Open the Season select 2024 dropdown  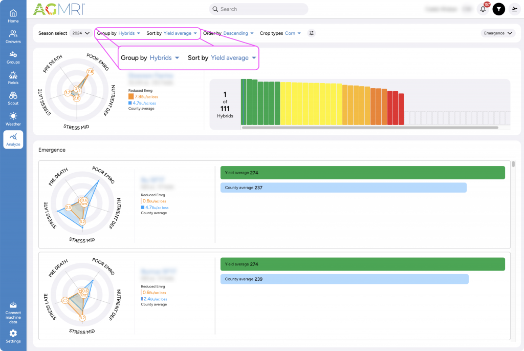[x=80, y=33]
